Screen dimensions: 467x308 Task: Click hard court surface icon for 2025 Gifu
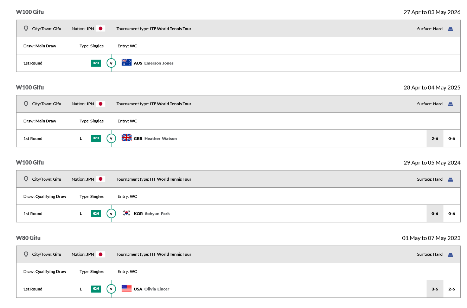[450, 104]
